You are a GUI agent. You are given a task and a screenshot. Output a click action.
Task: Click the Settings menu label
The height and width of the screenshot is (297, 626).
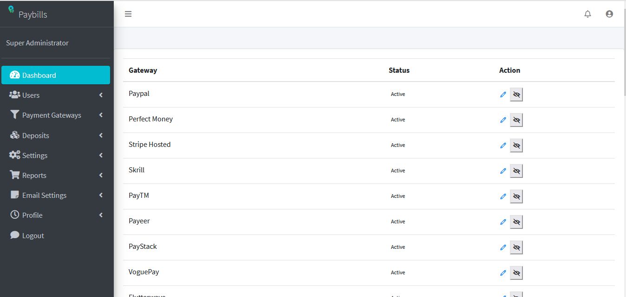coord(35,156)
